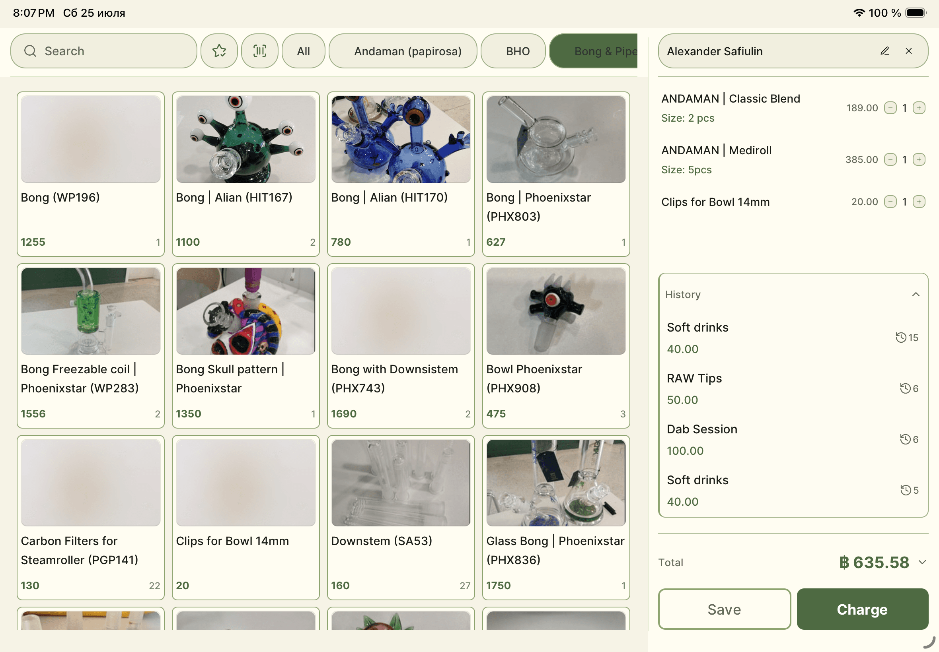Edit customer Alexander Safiulin
The height and width of the screenshot is (652, 939).
click(884, 51)
